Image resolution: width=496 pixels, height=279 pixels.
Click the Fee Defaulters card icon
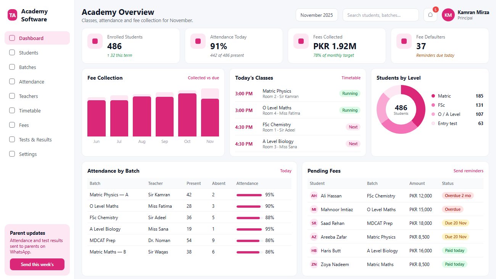pos(404,41)
